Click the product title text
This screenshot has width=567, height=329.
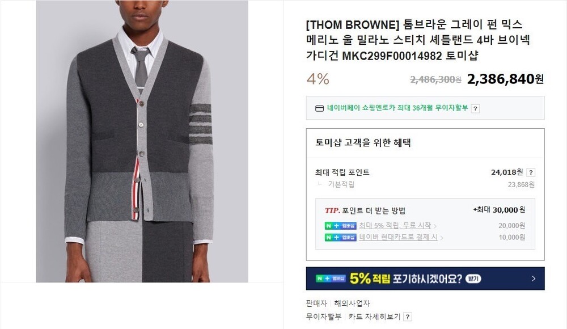point(418,40)
